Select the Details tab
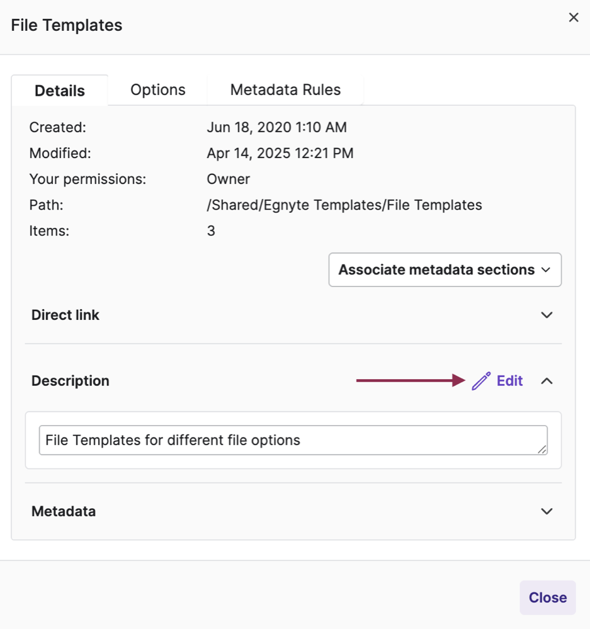Viewport: 590px width, 629px height. 60,91
